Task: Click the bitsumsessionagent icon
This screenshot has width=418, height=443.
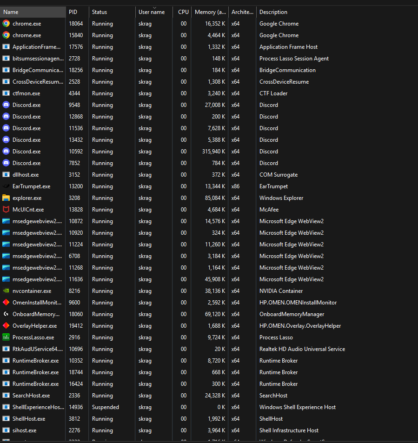Action: pos(6,58)
